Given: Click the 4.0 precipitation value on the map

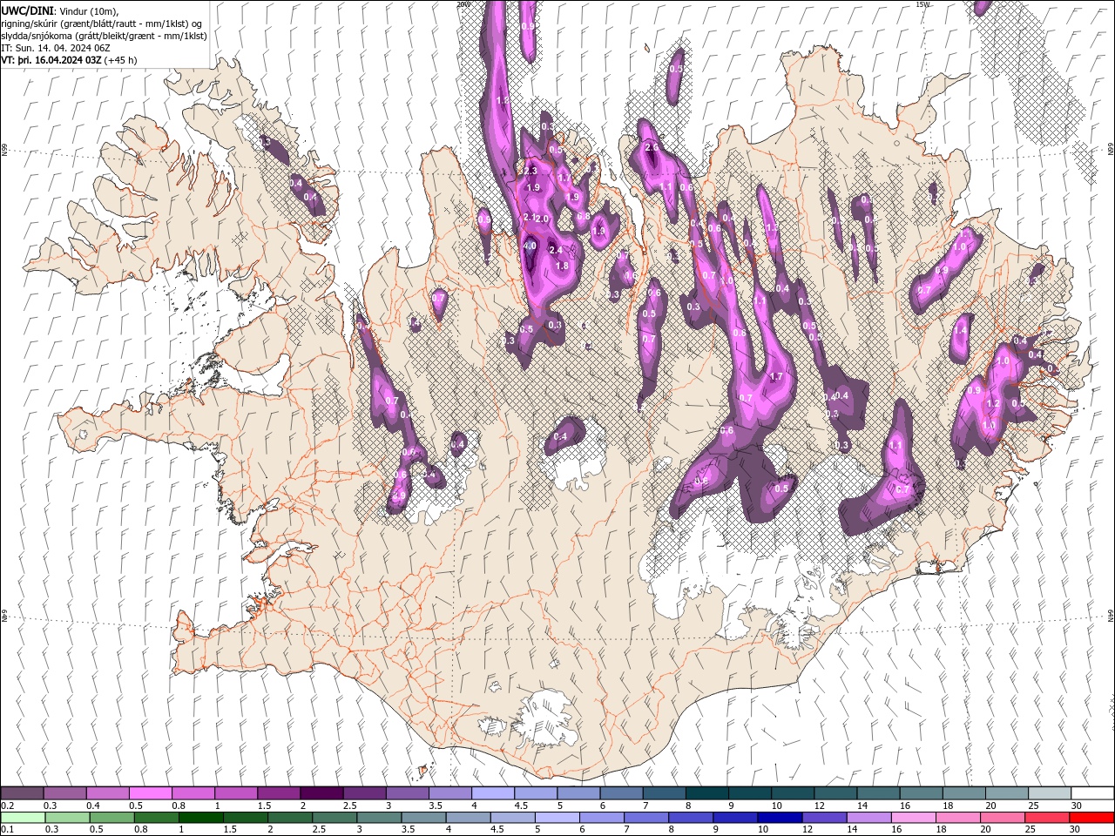Looking at the screenshot, I should coord(530,246).
